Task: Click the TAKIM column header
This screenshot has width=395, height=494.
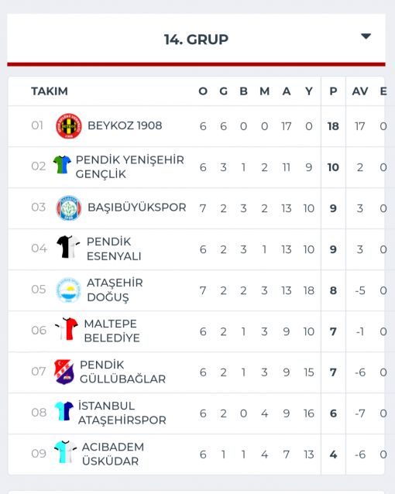Action: (50, 91)
